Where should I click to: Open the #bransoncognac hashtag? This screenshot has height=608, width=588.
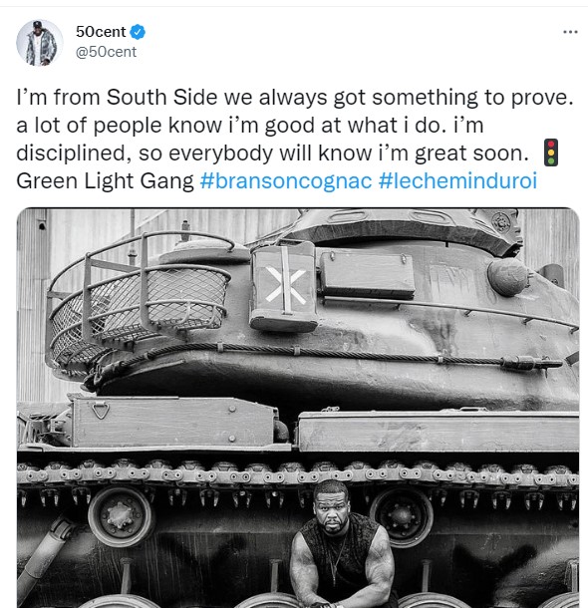coord(286,180)
